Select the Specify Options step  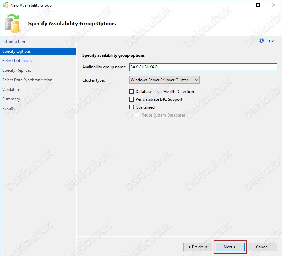[38, 51]
